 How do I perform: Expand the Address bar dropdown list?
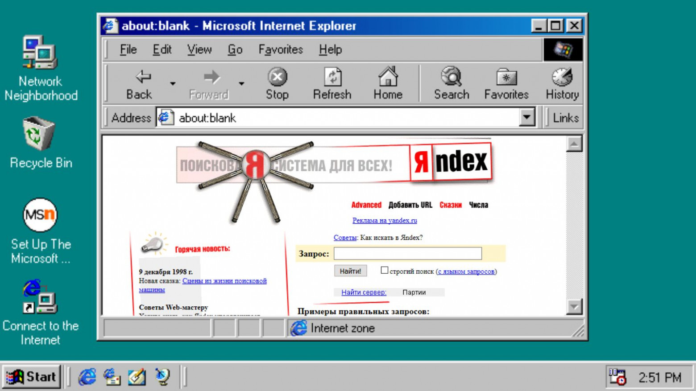pyautogui.click(x=527, y=118)
